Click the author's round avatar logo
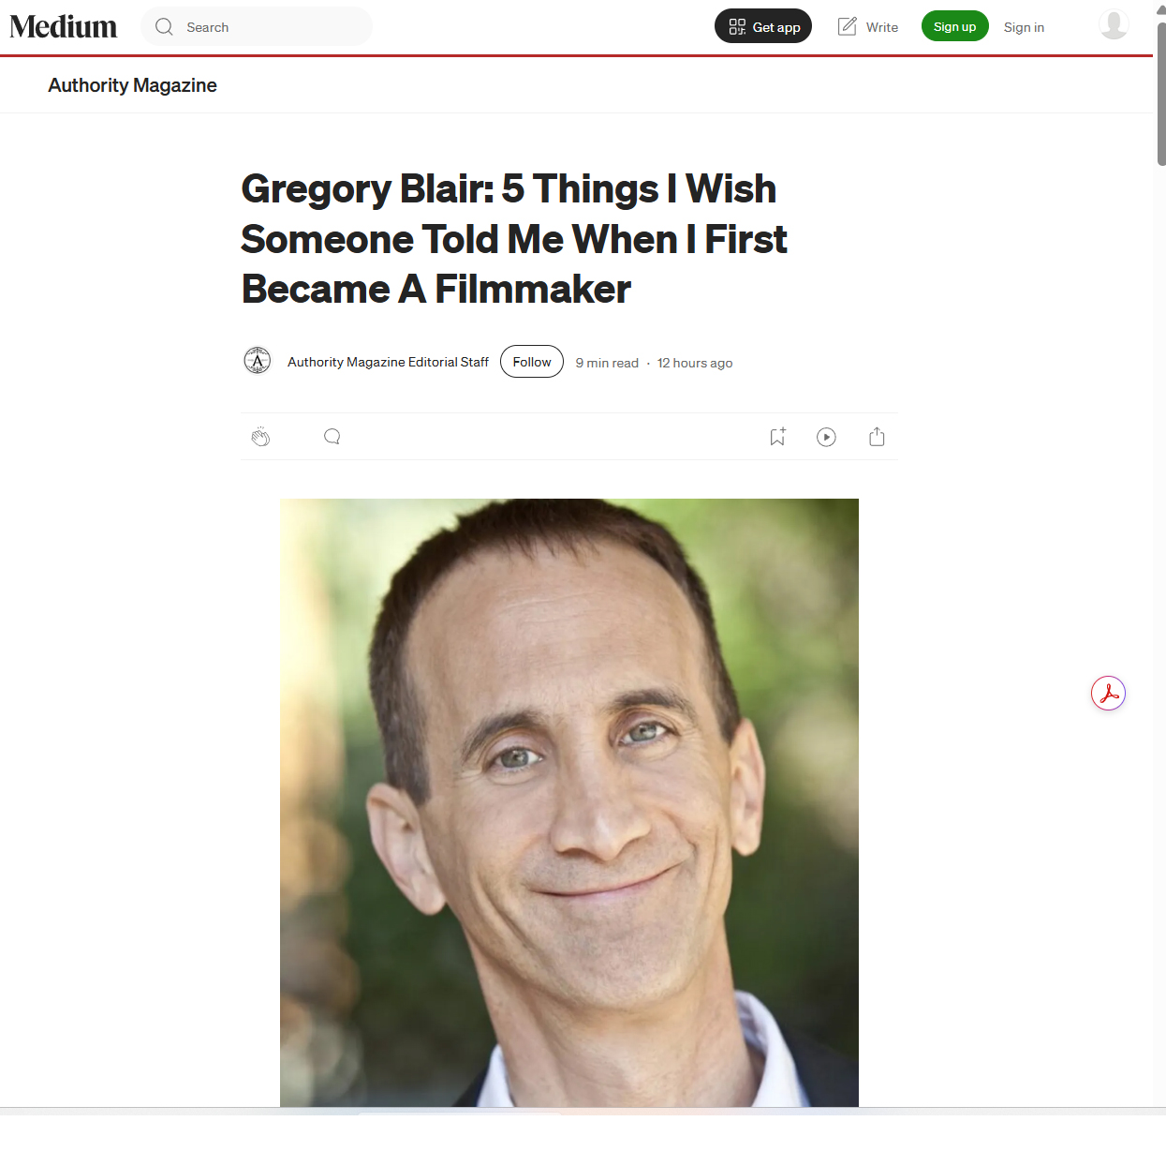This screenshot has width=1166, height=1166. pyautogui.click(x=258, y=361)
